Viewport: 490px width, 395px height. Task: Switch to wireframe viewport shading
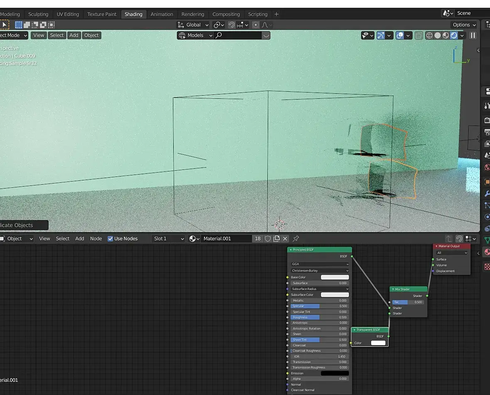pyautogui.click(x=429, y=36)
